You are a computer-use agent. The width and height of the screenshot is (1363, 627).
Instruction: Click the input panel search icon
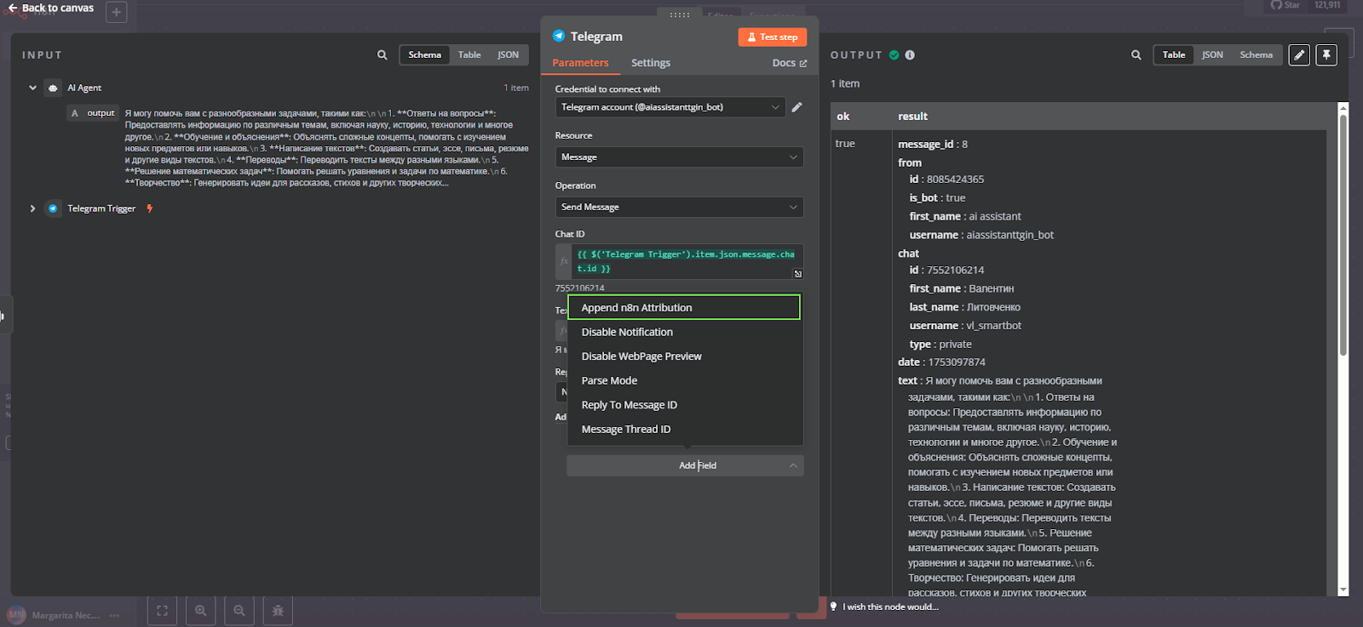[x=382, y=54]
